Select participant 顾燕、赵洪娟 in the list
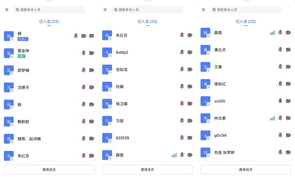Viewport: 295px width, 177px height. pos(49,138)
